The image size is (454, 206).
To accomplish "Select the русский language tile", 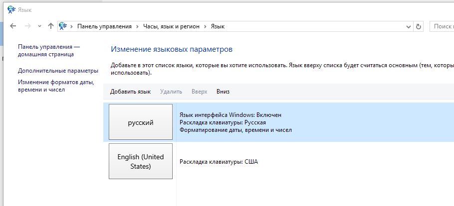I will pos(141,122).
